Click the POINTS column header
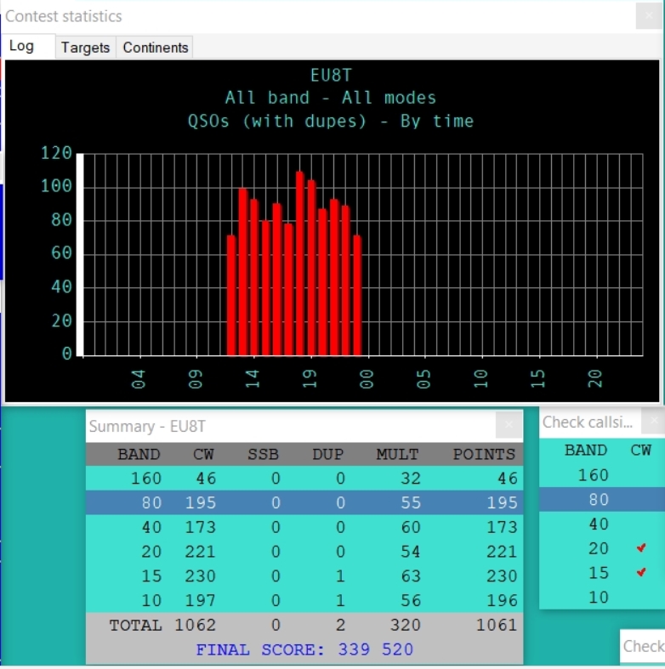665x669 pixels. pyautogui.click(x=483, y=454)
